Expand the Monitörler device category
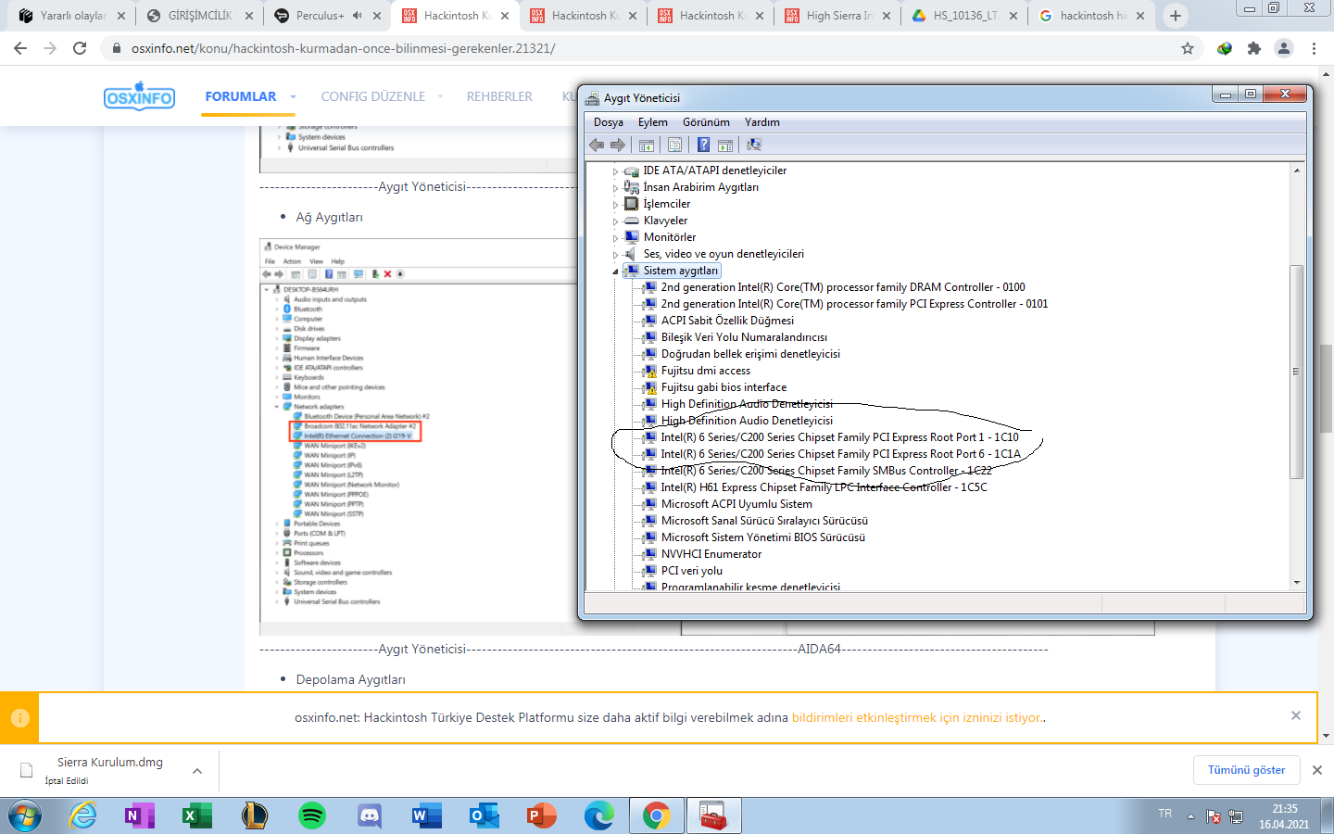 pyautogui.click(x=615, y=238)
